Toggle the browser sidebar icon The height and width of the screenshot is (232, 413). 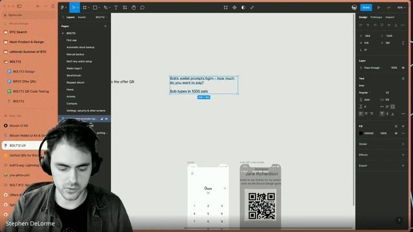coord(19,6)
